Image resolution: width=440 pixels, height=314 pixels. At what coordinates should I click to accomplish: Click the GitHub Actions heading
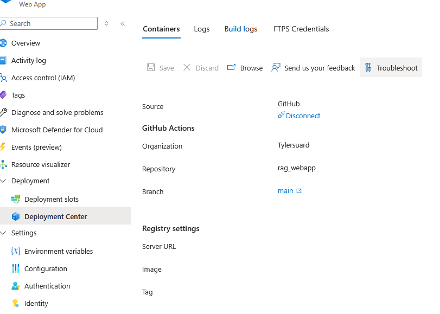168,128
